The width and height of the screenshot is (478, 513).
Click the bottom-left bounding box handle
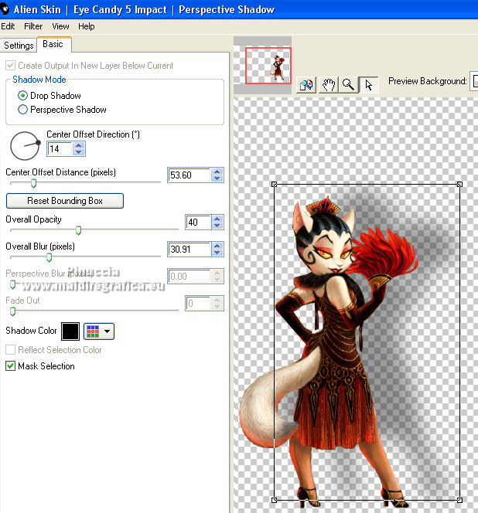click(275, 500)
